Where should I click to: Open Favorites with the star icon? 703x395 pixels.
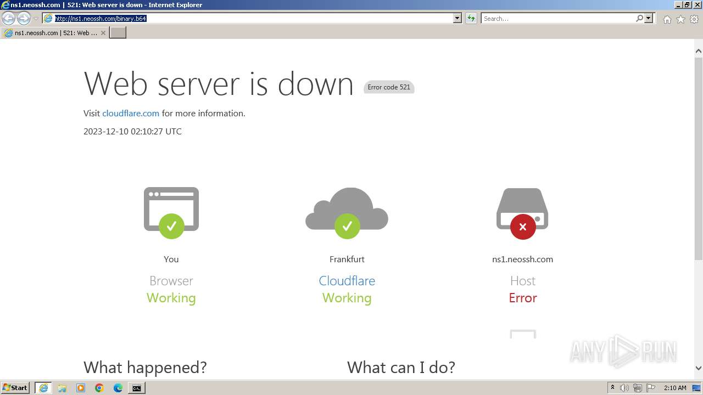click(680, 19)
